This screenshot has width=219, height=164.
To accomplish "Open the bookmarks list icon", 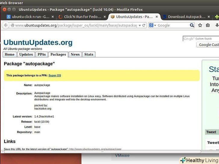I will pyautogui.click(x=208, y=25).
